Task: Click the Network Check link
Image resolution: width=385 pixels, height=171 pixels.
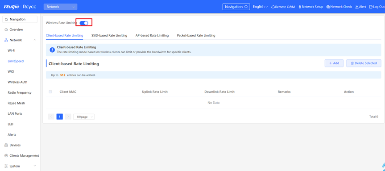Action: [x=339, y=7]
